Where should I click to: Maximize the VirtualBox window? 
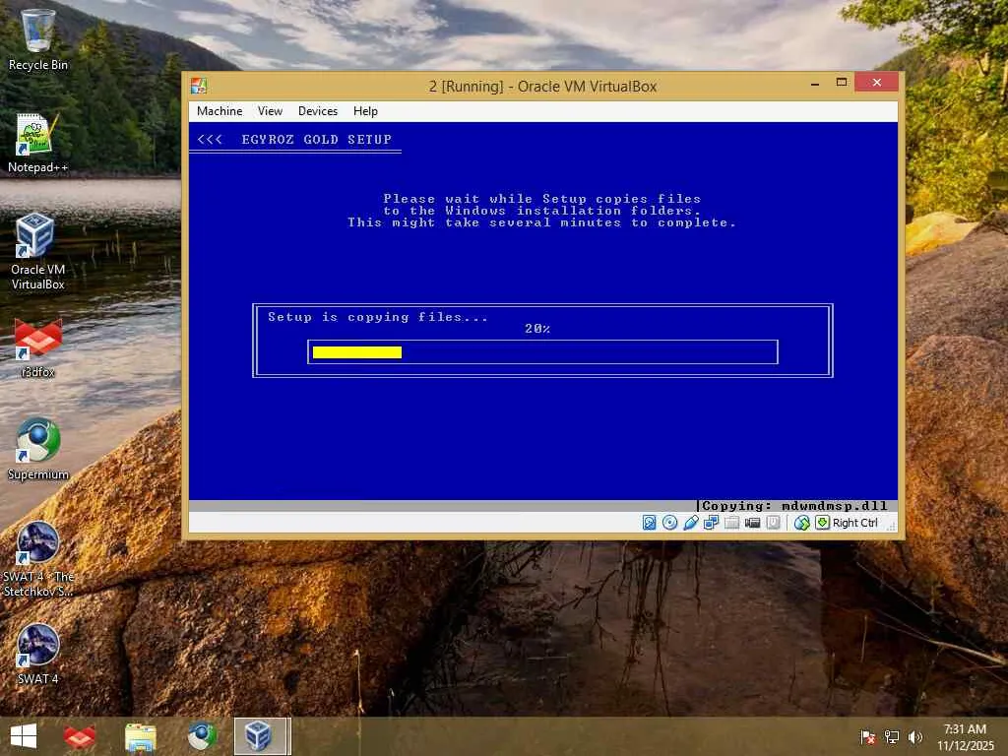click(842, 83)
